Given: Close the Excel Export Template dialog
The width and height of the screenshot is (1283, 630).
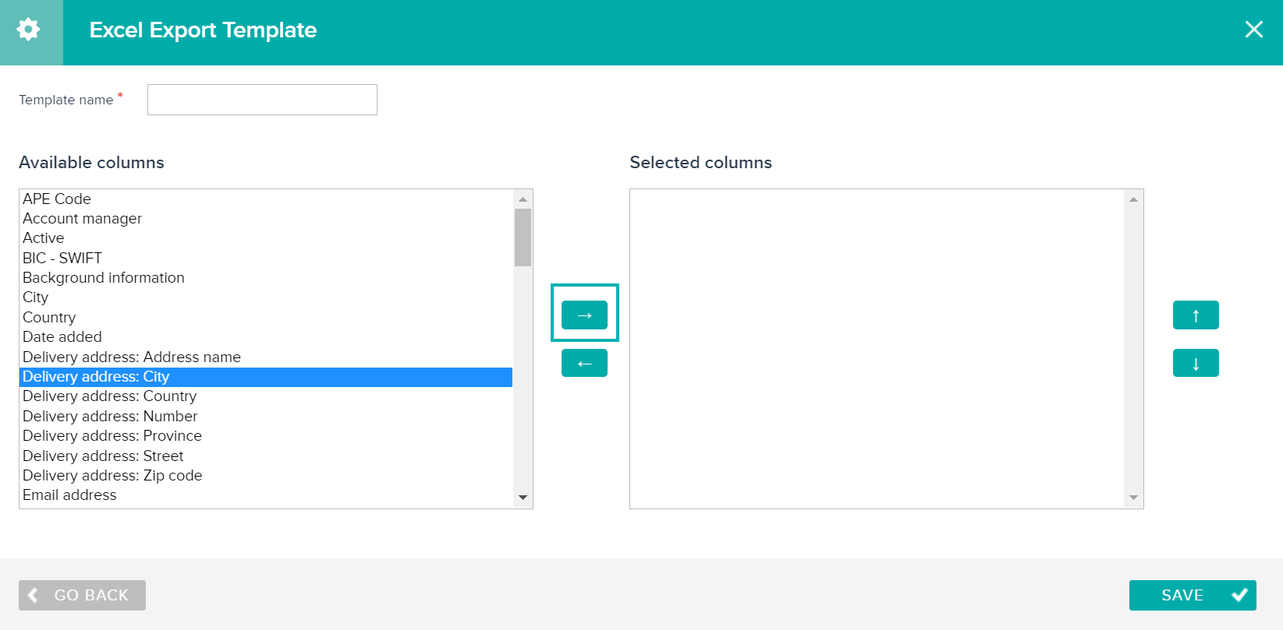Looking at the screenshot, I should pos(1254,30).
